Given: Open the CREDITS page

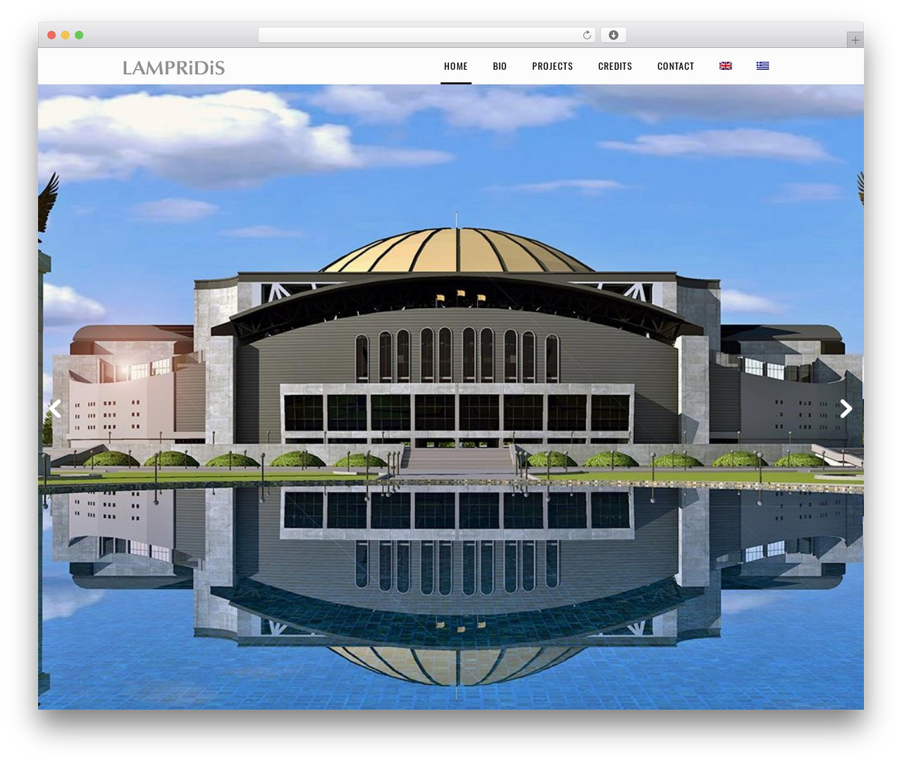Looking at the screenshot, I should click(615, 66).
